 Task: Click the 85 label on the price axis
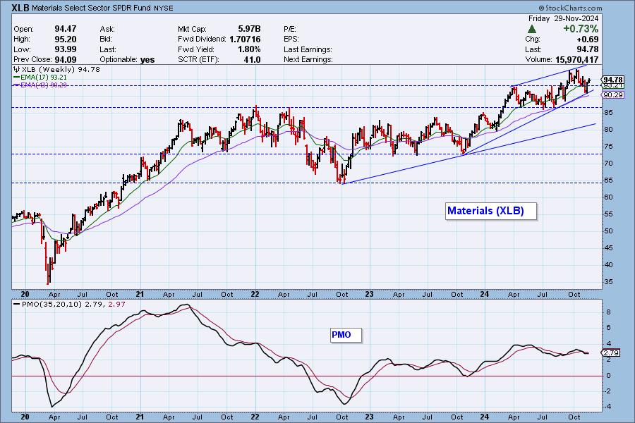pos(608,113)
